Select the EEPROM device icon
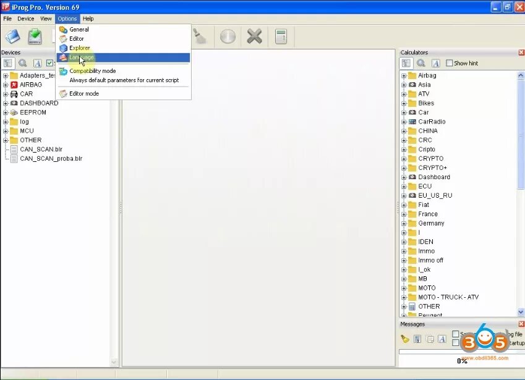The height and width of the screenshot is (380, 525). point(14,112)
